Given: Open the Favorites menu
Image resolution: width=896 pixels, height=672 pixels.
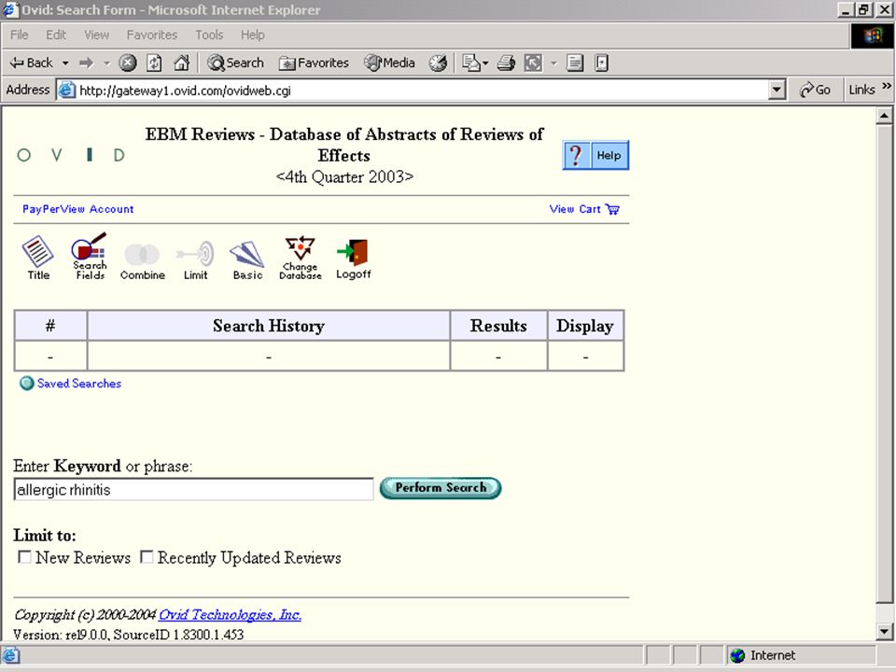Looking at the screenshot, I should pyautogui.click(x=152, y=35).
